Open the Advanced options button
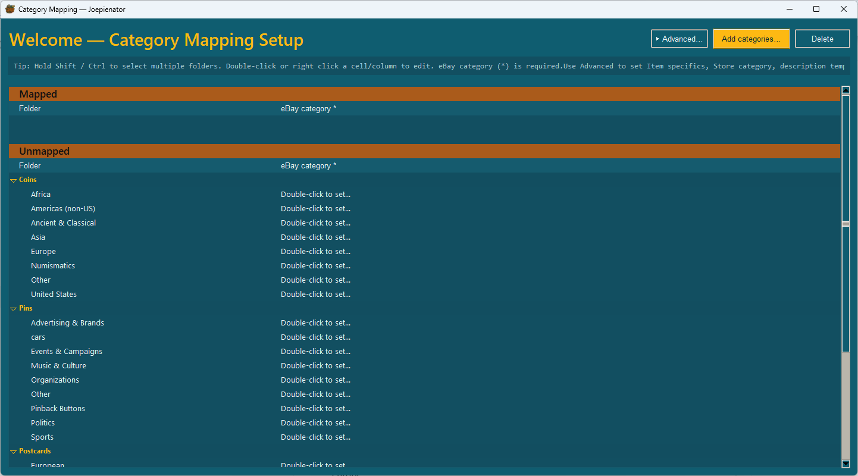This screenshot has width=858, height=476. (679, 39)
